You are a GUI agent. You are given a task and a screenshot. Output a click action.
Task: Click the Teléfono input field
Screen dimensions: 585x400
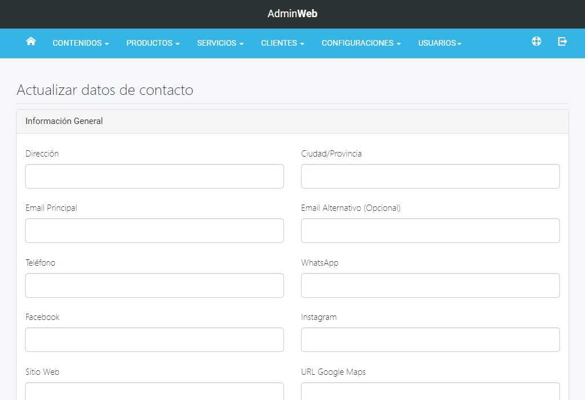[x=154, y=285]
